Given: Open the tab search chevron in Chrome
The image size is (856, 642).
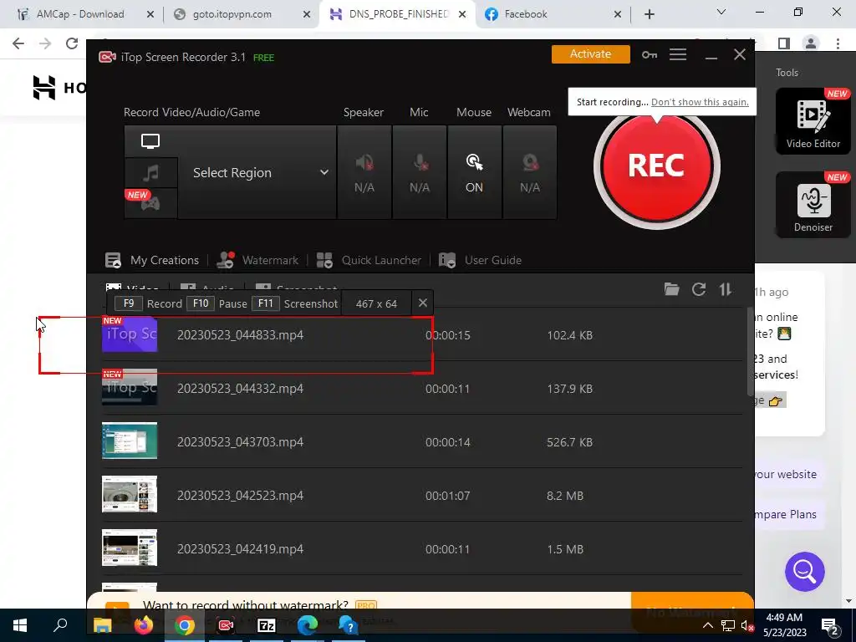Looking at the screenshot, I should pos(721,12).
